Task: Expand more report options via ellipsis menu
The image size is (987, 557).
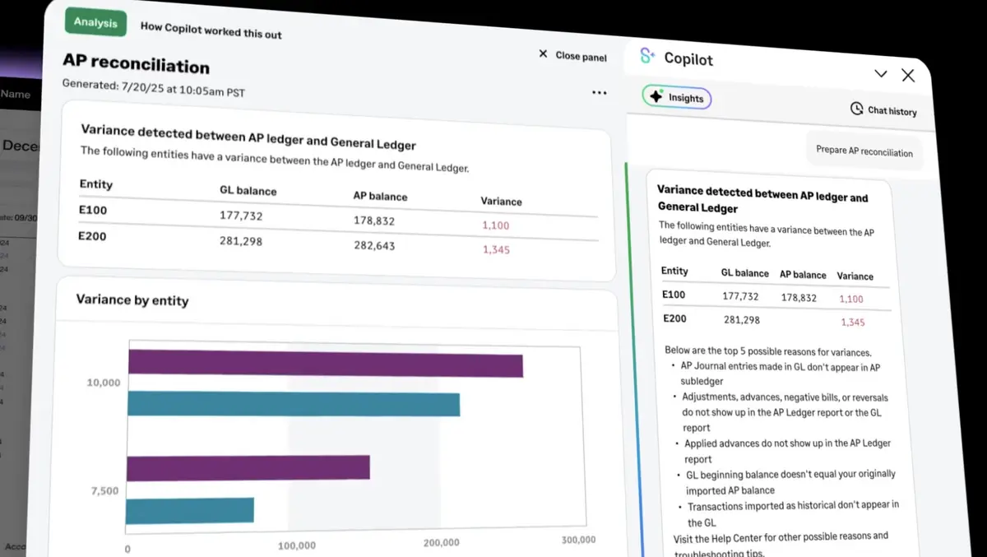Action: tap(599, 92)
